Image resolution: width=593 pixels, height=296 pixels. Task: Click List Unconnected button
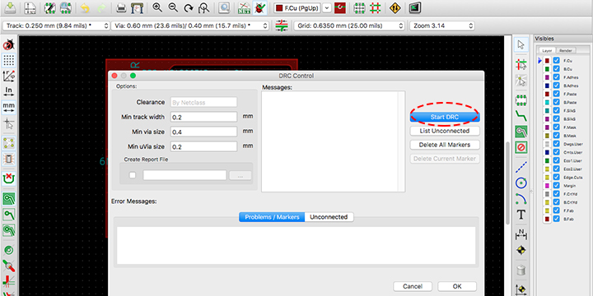click(445, 131)
